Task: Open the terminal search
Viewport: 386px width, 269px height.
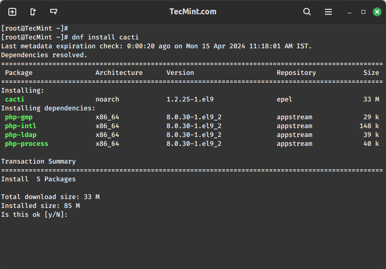Action: click(307, 12)
